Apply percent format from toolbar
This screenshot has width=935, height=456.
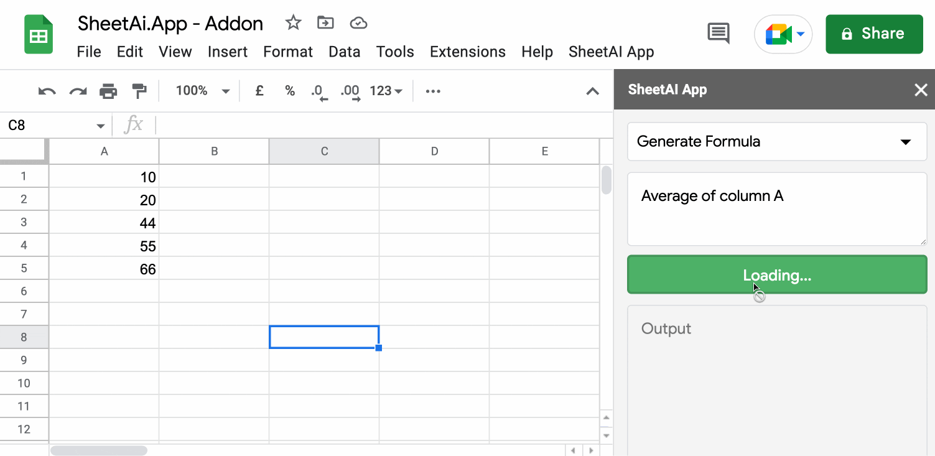click(290, 91)
